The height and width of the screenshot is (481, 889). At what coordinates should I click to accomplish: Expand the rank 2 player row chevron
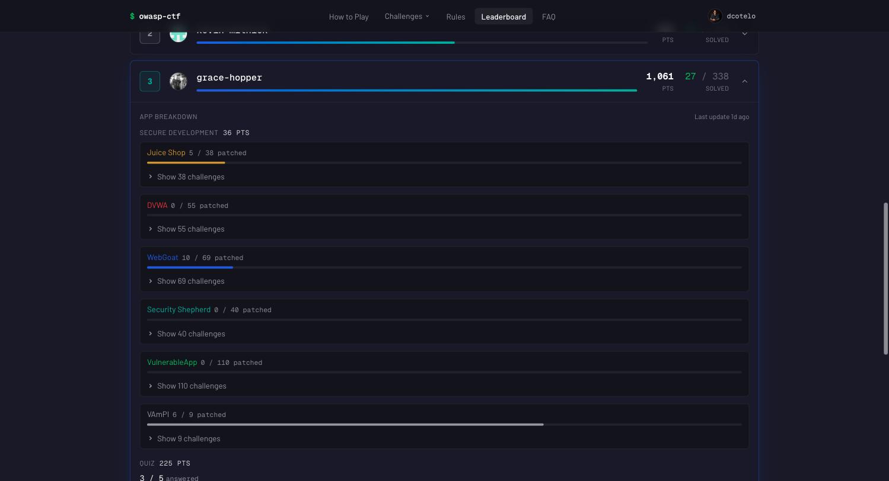745,34
